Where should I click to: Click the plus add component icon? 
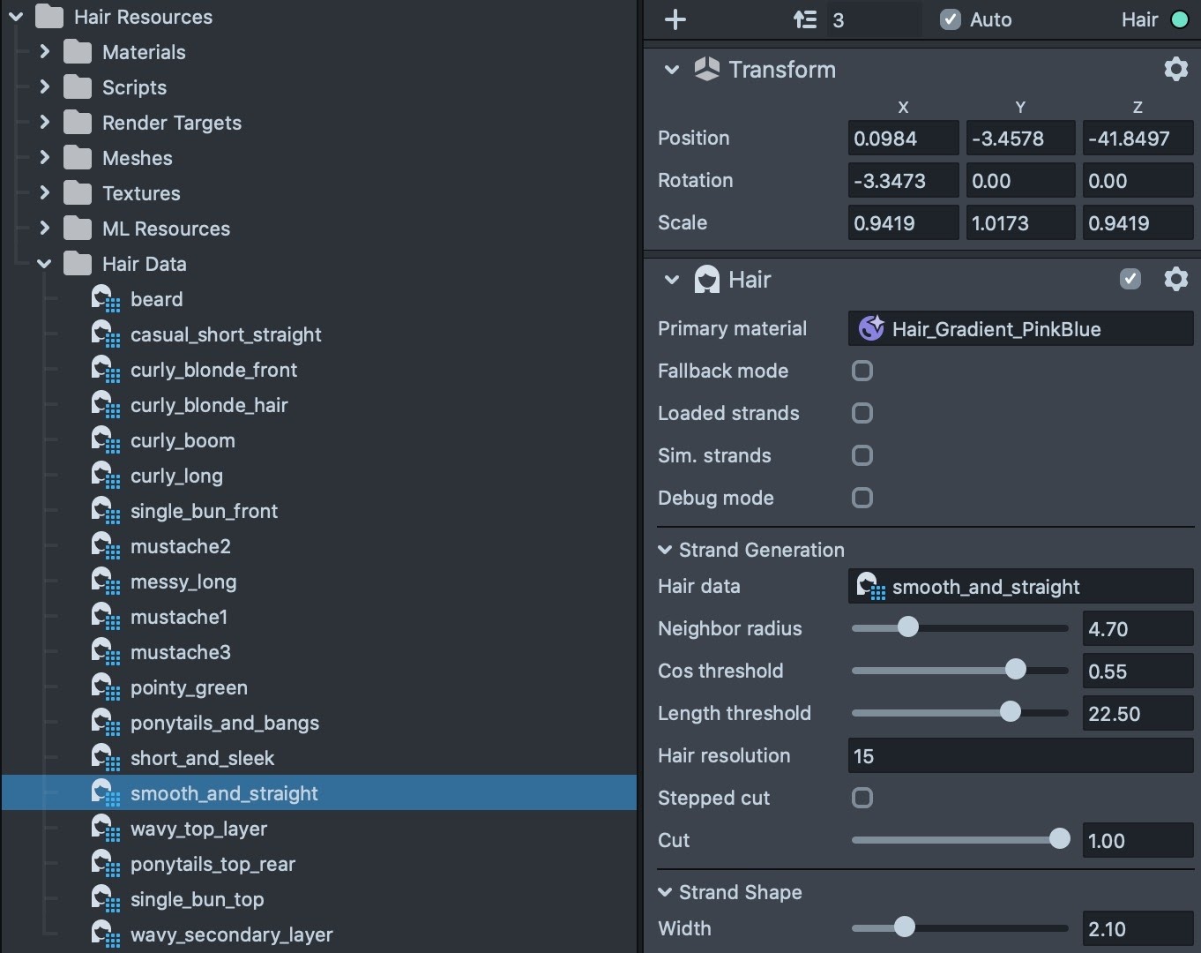[x=675, y=19]
